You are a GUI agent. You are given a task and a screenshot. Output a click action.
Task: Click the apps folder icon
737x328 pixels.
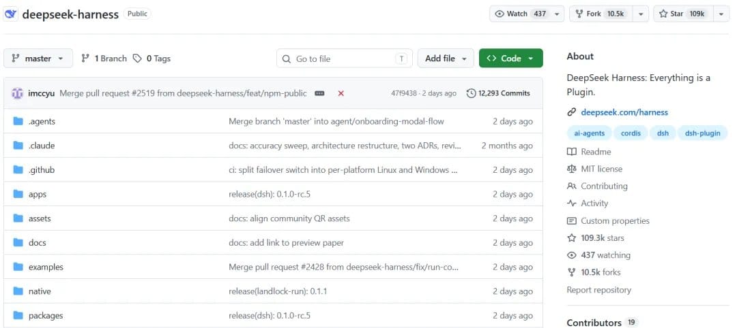18,194
